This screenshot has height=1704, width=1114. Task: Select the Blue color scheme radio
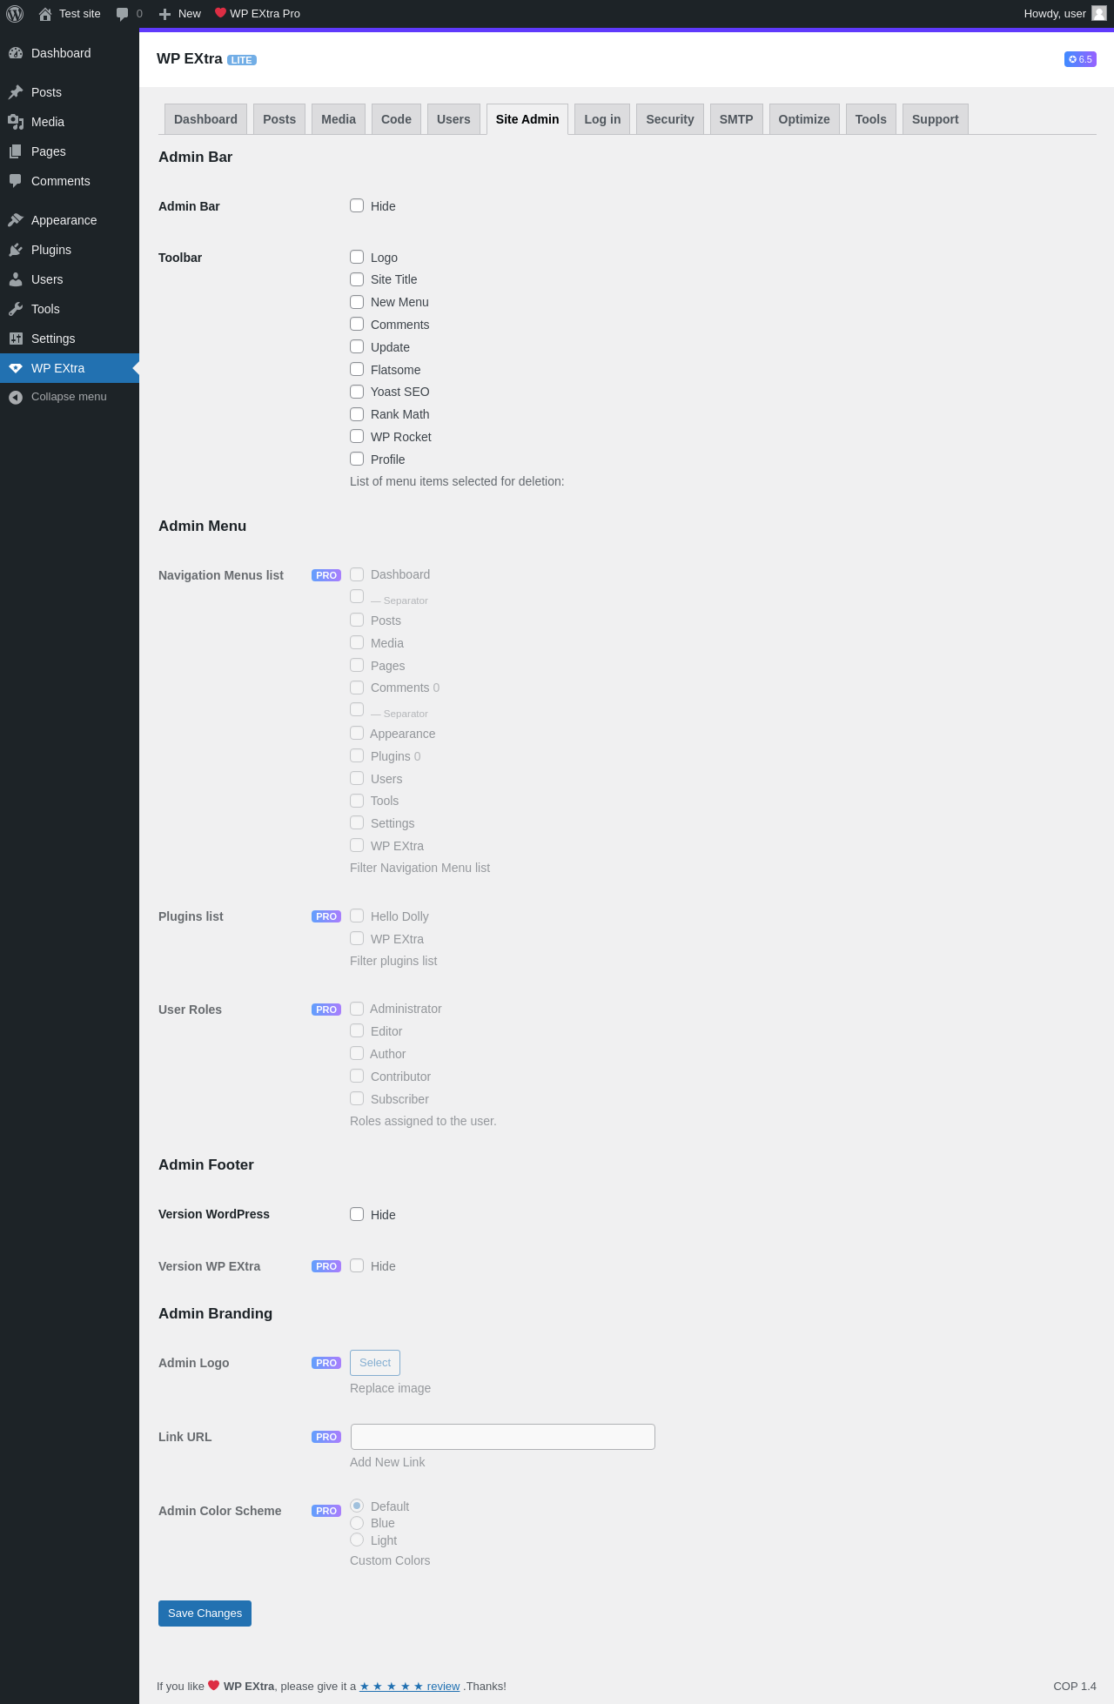point(357,1523)
